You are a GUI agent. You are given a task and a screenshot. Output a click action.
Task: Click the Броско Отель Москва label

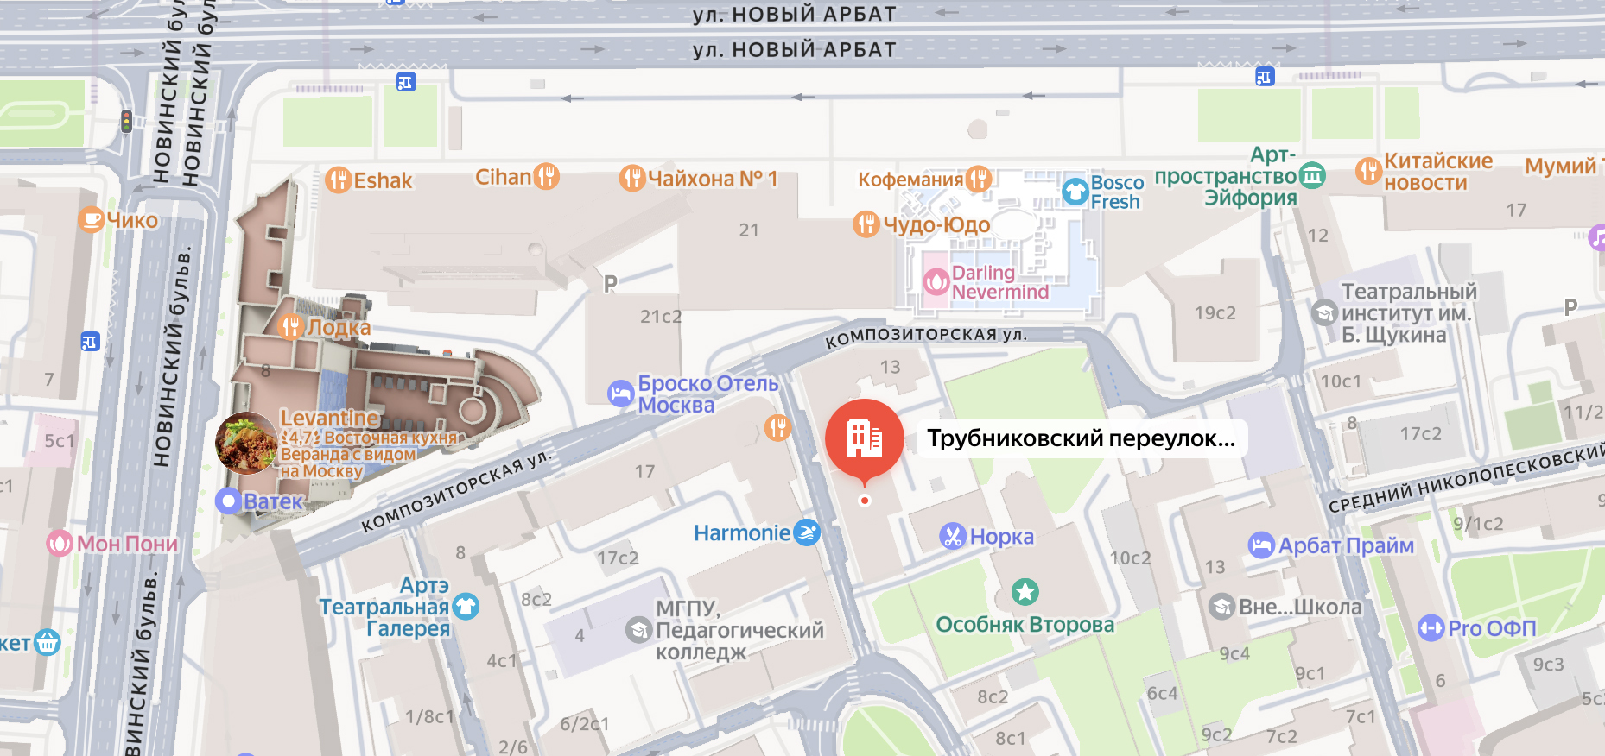pyautogui.click(x=707, y=394)
